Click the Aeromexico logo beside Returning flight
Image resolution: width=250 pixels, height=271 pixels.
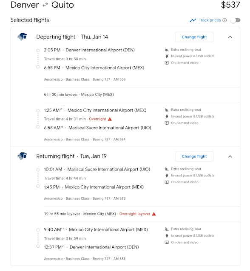click(x=23, y=156)
